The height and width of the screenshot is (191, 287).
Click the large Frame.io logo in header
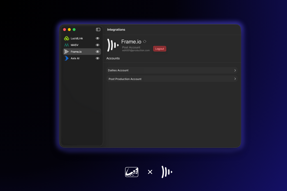click(x=113, y=45)
